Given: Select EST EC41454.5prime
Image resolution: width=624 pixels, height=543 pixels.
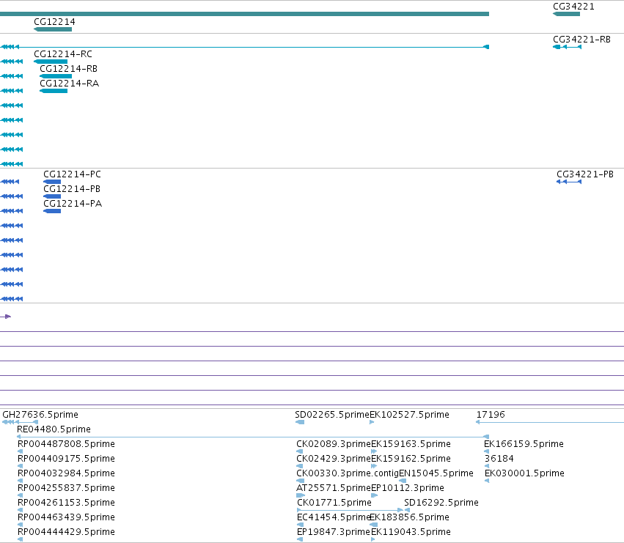Looking at the screenshot, I should [x=334, y=517].
